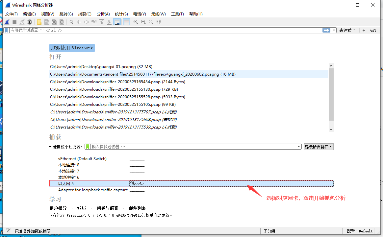The width and height of the screenshot is (383, 237).
Task: Open the 视图(V) menu
Action: point(47,14)
